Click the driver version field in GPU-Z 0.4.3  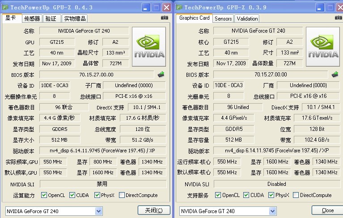point(103,151)
